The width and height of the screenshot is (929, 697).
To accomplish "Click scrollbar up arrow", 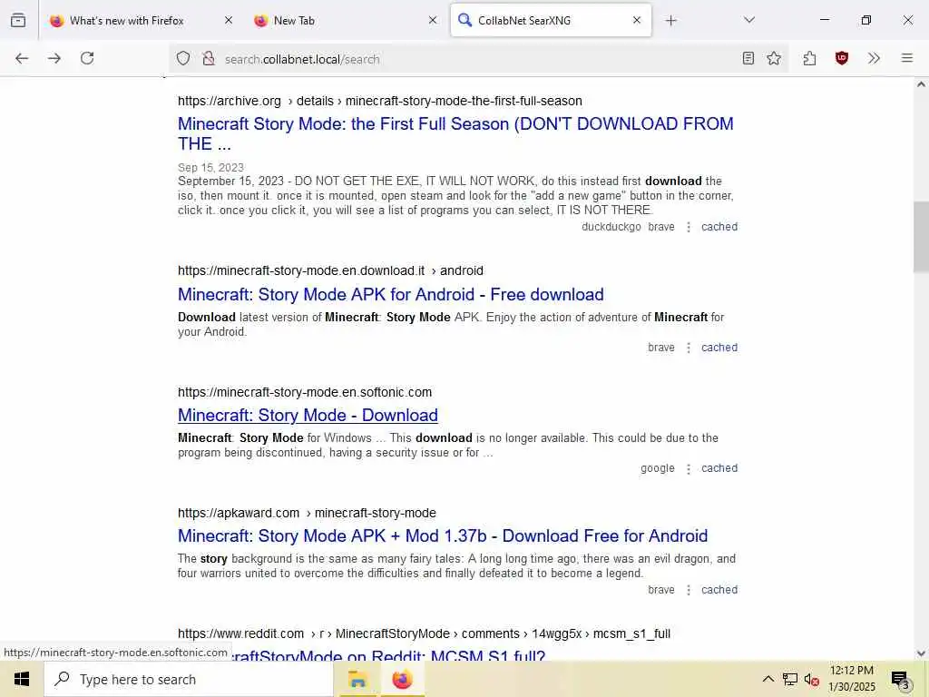I will coord(921,84).
